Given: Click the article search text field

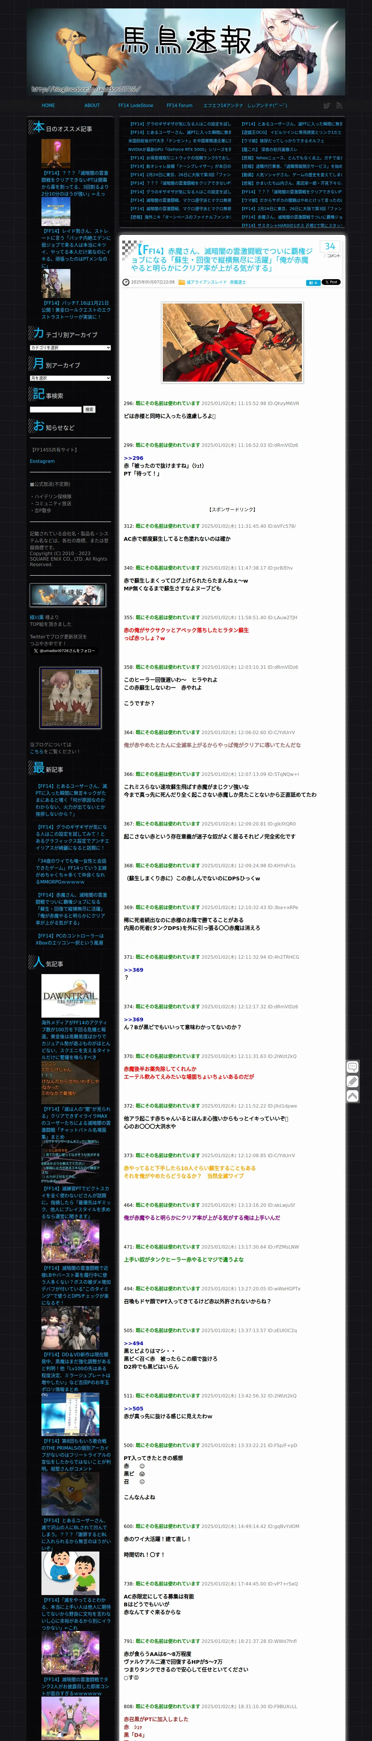Looking at the screenshot, I should 55,409.
